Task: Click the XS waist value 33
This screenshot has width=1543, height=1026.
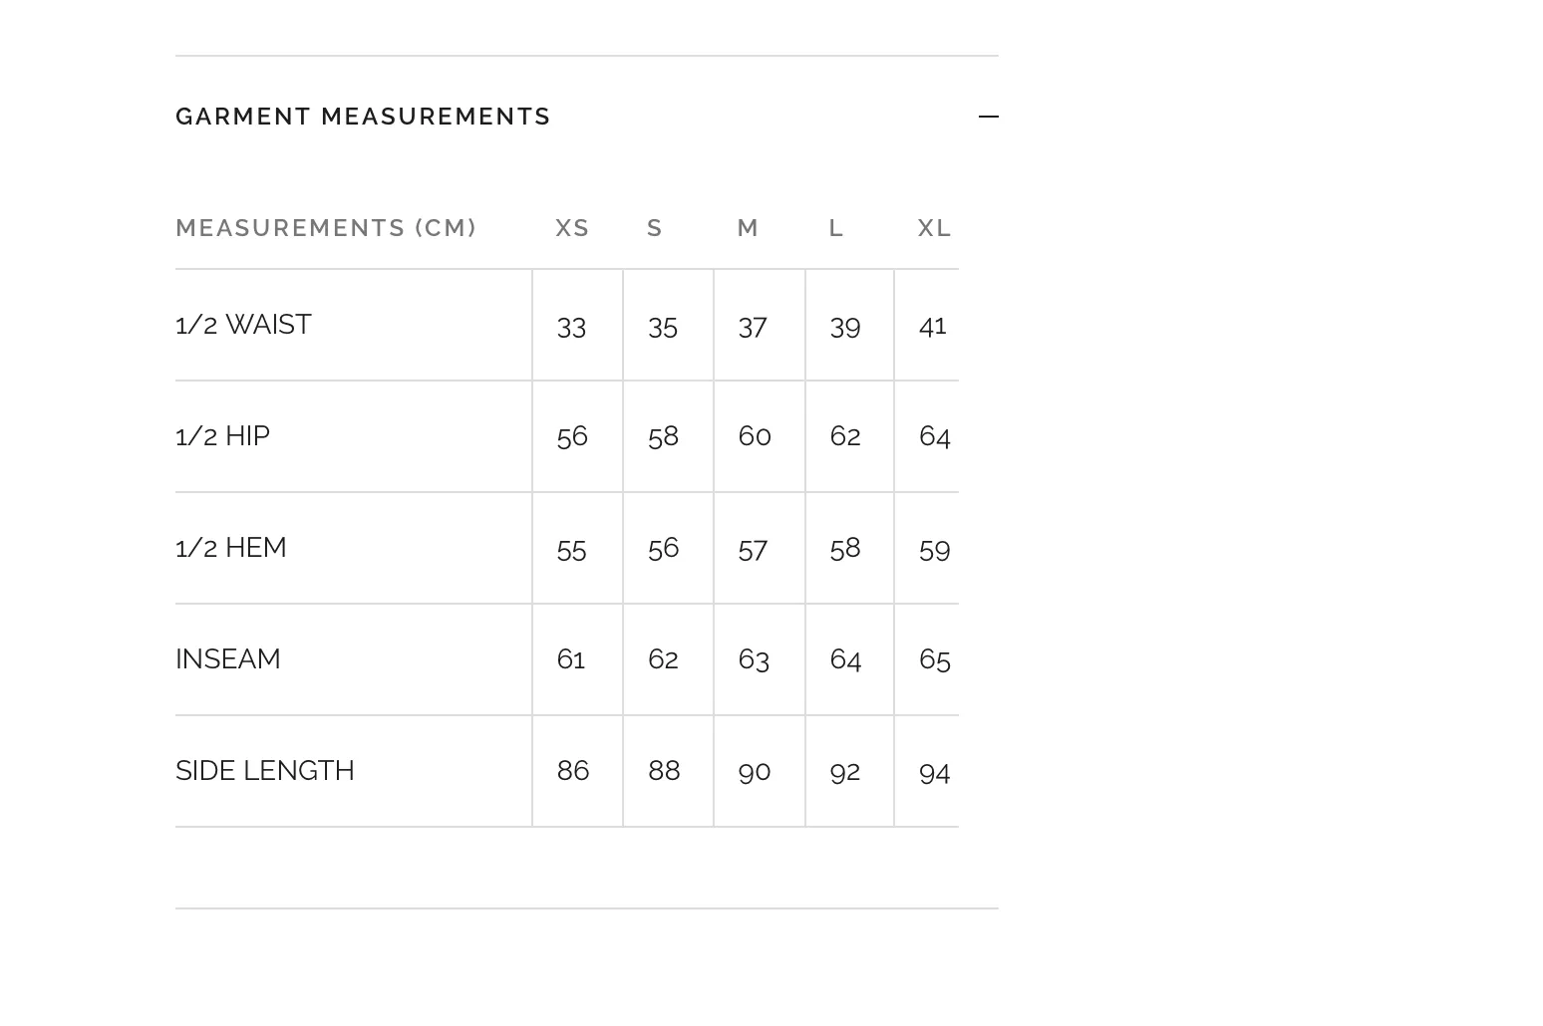Action: [x=571, y=328]
